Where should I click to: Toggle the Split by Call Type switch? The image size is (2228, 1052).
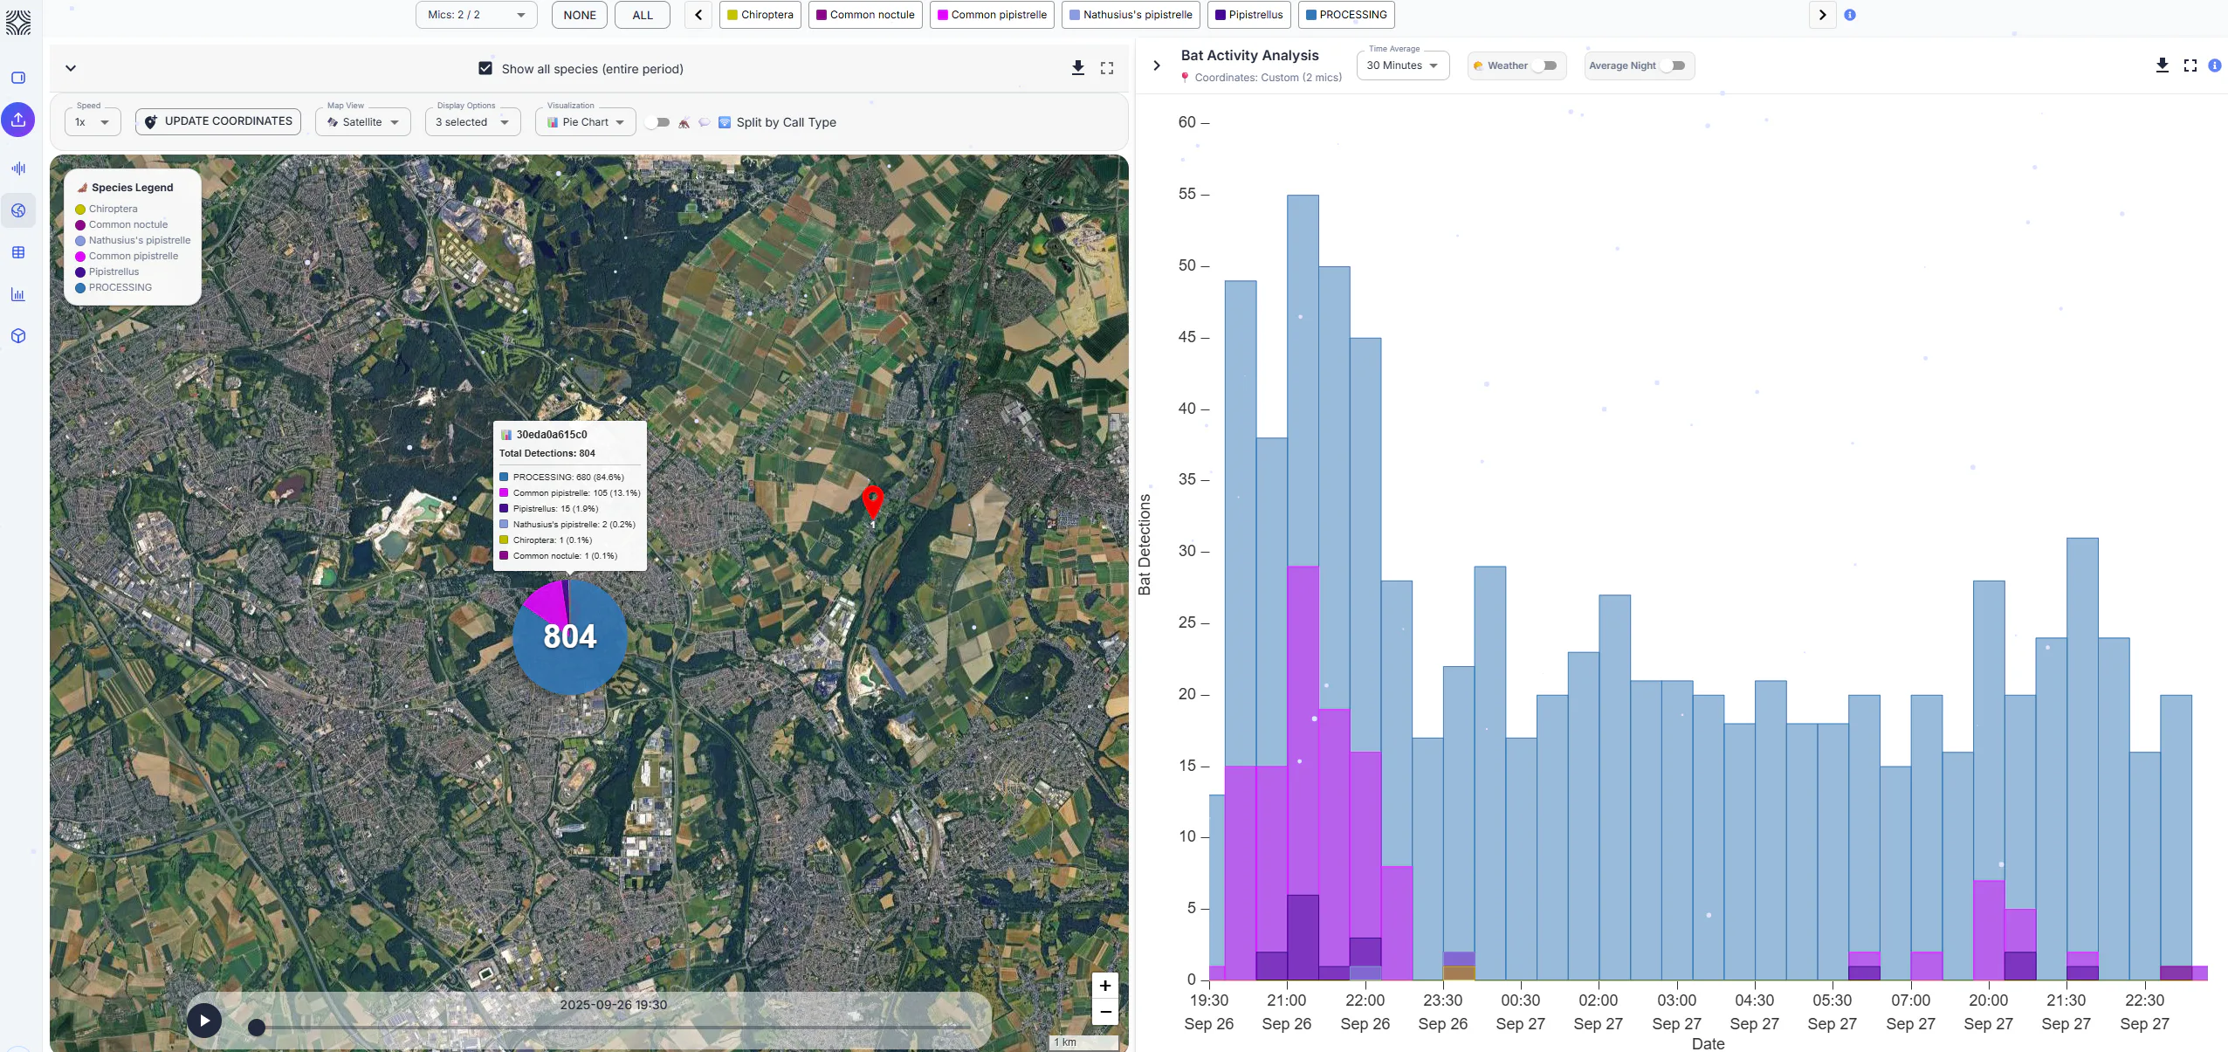click(657, 122)
